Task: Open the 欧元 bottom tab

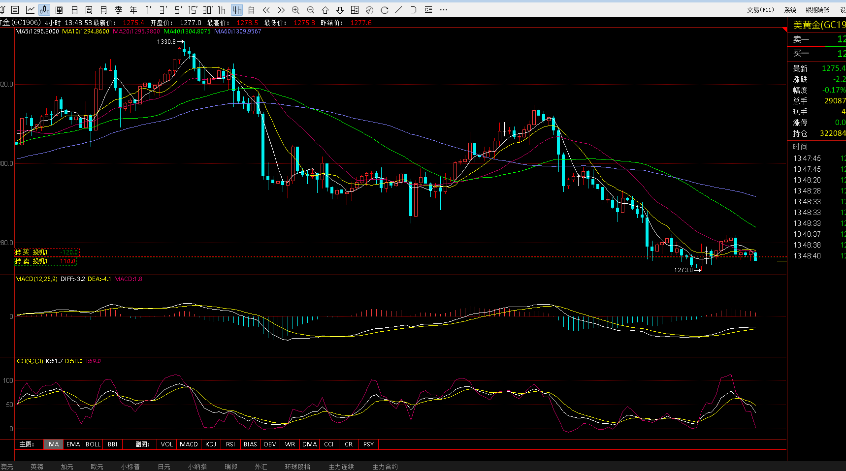Action: [x=97, y=467]
